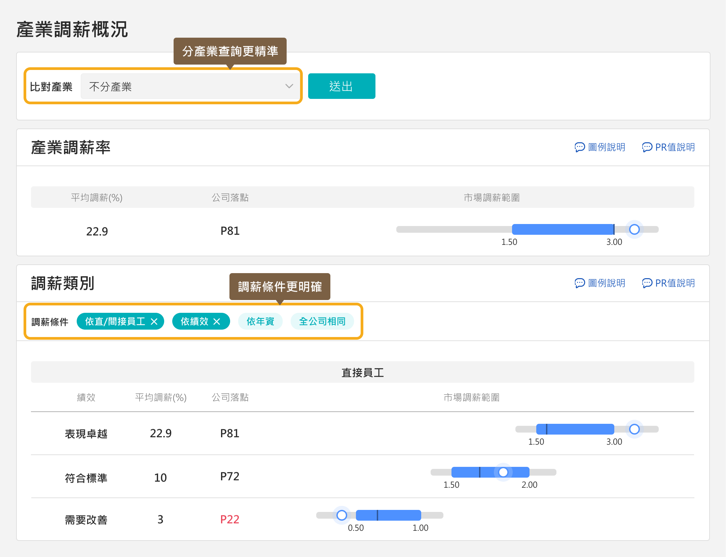This screenshot has height=557, width=726.
Task: Click the chat bubble icon next to 產業調薪率 PR值說明
Action: (x=647, y=147)
